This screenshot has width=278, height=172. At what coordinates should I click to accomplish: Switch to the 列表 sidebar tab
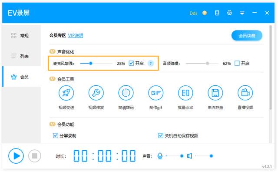pos(21,56)
